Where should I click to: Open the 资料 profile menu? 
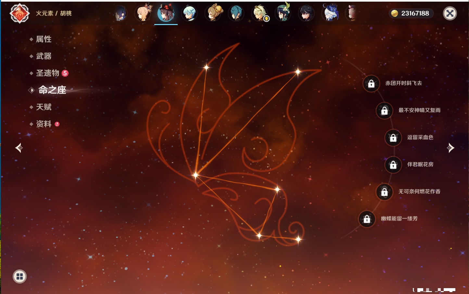click(x=44, y=124)
